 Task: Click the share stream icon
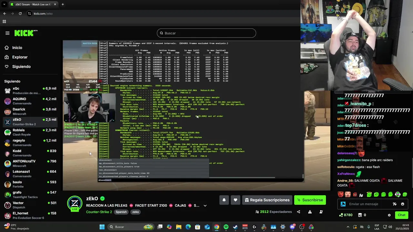298,212
